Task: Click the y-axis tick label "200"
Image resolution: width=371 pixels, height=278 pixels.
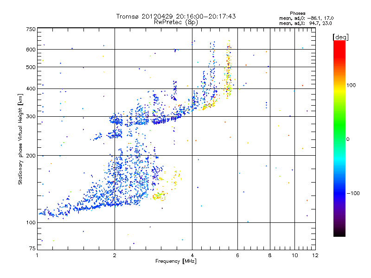Action: 31,156
